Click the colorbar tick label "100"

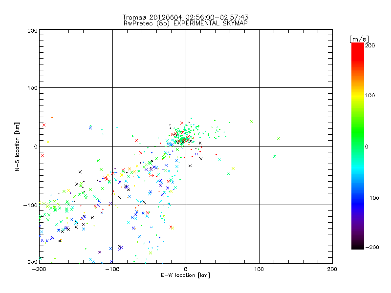tap(370, 95)
